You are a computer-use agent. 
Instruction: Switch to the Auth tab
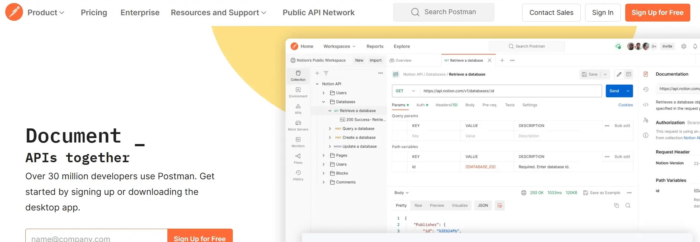422,105
